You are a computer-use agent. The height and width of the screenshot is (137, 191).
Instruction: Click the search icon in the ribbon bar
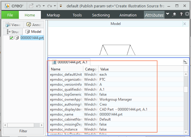tap(174, 14)
